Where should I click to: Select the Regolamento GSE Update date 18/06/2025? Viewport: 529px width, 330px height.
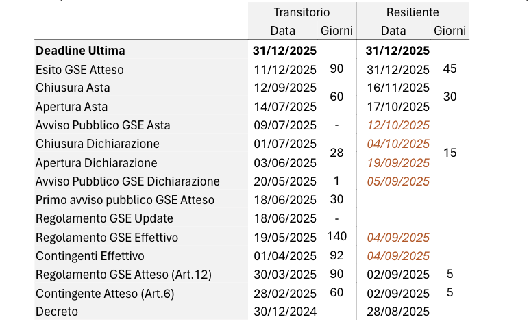(285, 218)
